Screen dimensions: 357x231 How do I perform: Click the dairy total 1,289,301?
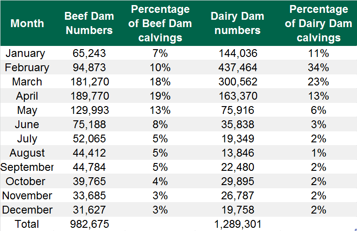click(x=238, y=224)
